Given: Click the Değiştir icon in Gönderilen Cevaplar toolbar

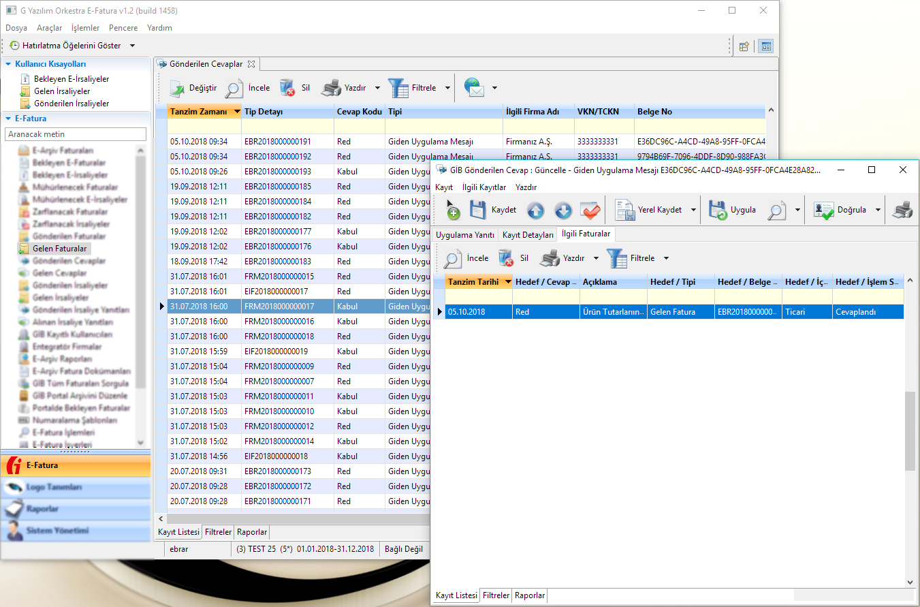Looking at the screenshot, I should [177, 88].
